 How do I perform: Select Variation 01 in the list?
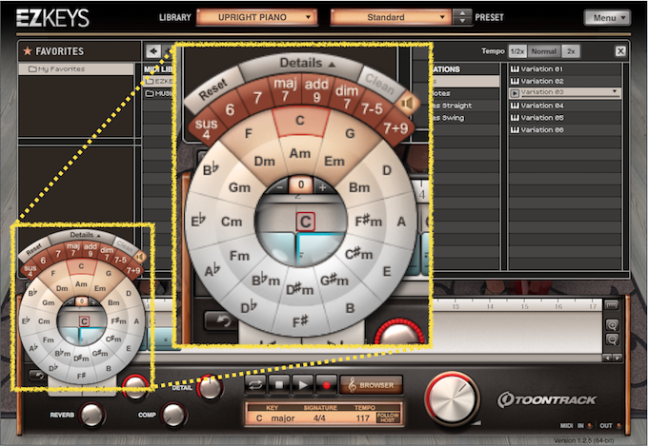click(565, 68)
